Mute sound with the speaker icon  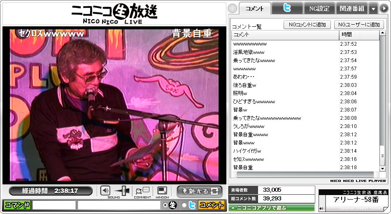(105, 191)
